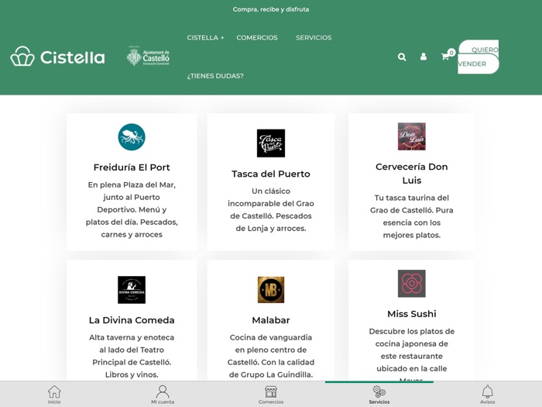
Task: Open Mi cuenta bottom tab
Action: click(x=163, y=395)
